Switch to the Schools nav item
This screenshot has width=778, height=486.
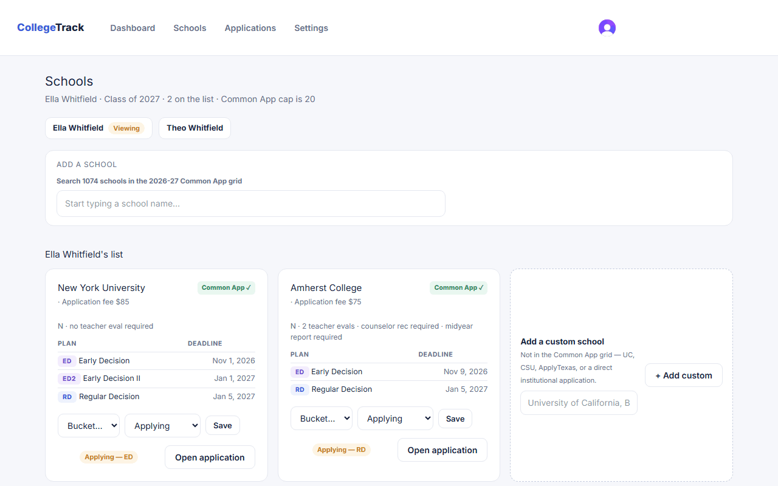pyautogui.click(x=190, y=28)
